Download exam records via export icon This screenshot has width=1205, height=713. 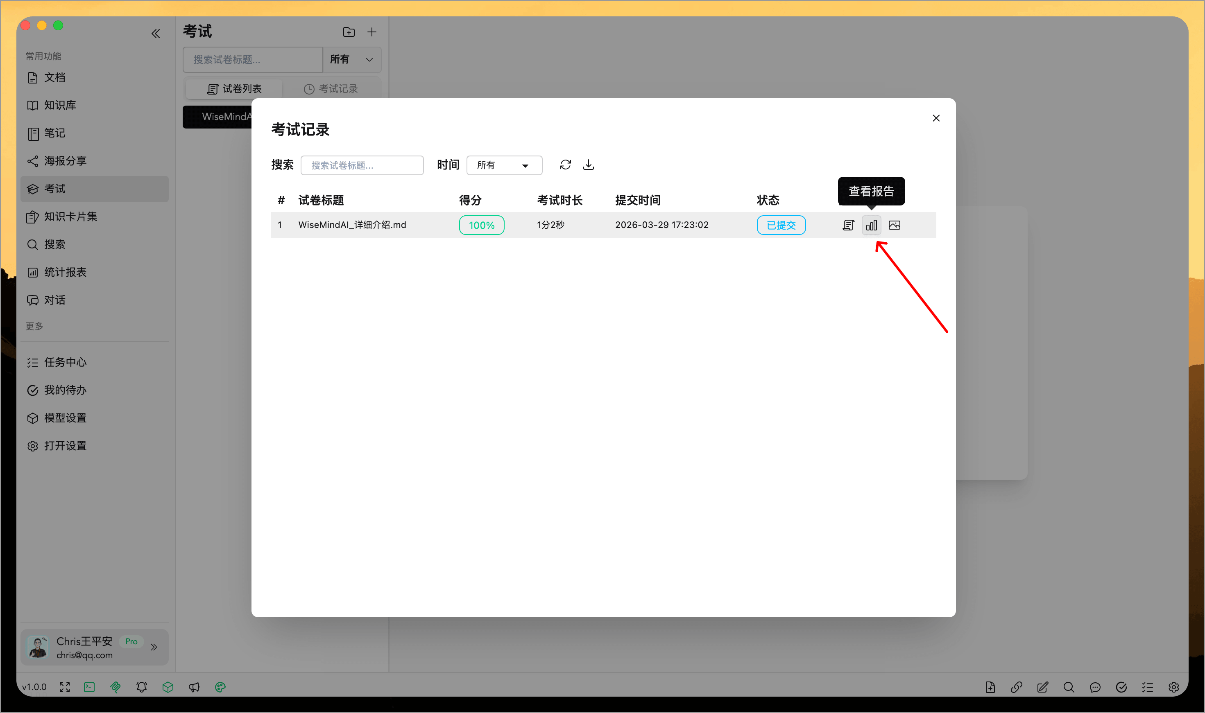588,165
